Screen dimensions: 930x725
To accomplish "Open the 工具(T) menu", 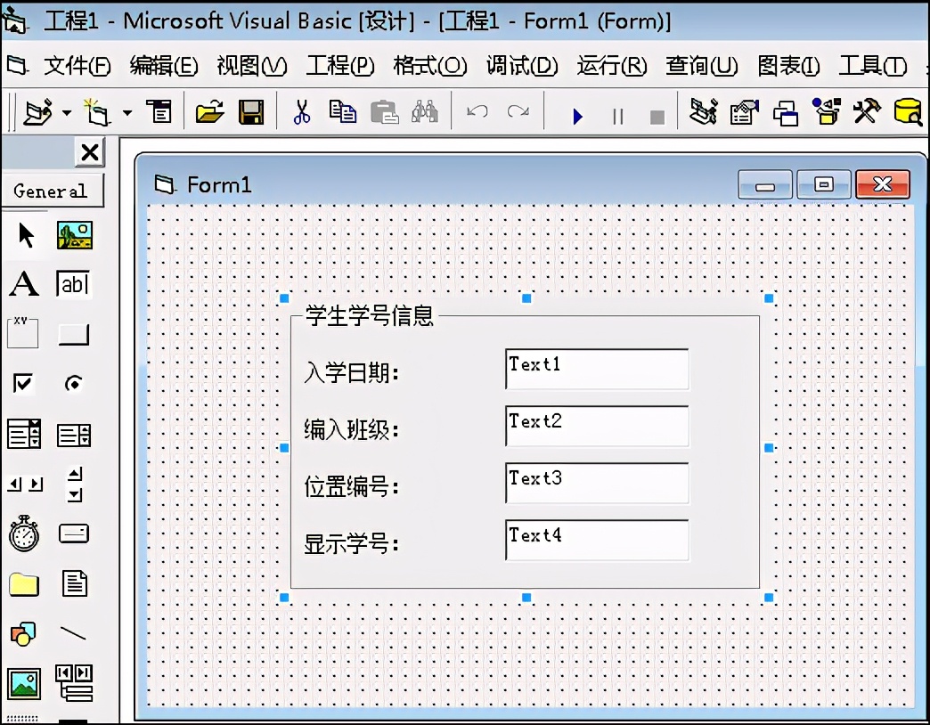I will [x=872, y=65].
